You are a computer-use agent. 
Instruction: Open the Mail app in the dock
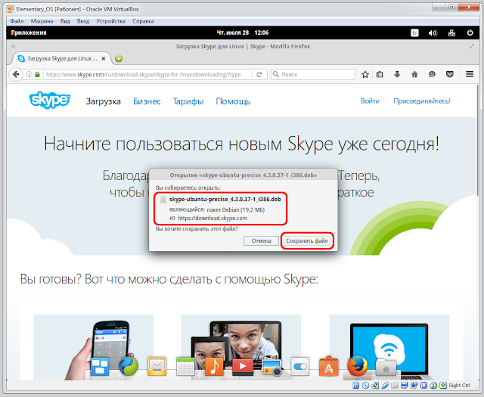click(x=157, y=367)
